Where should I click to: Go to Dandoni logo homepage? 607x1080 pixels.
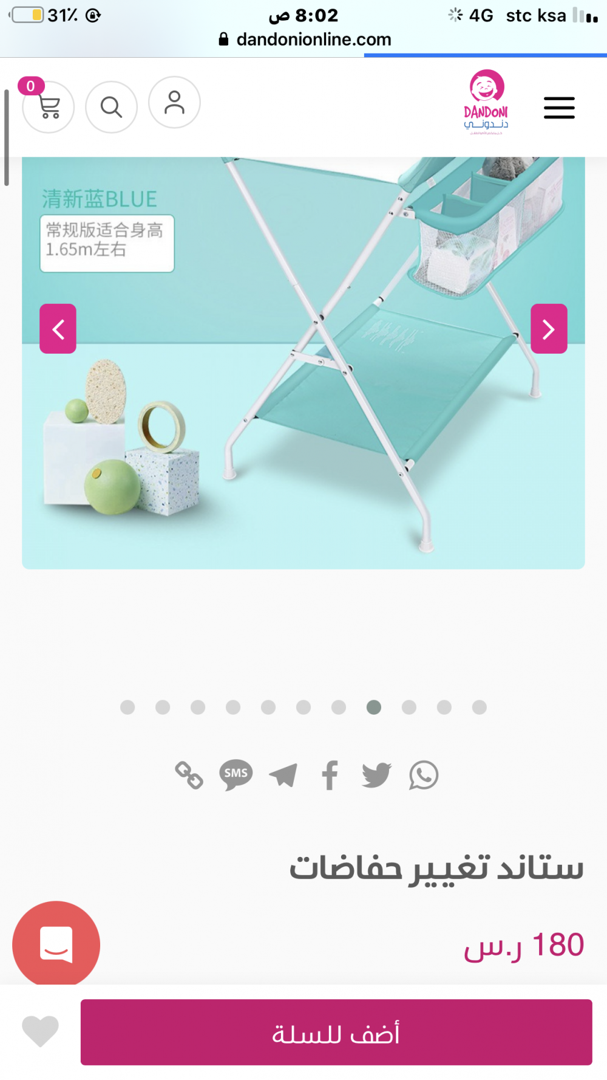[x=486, y=101]
